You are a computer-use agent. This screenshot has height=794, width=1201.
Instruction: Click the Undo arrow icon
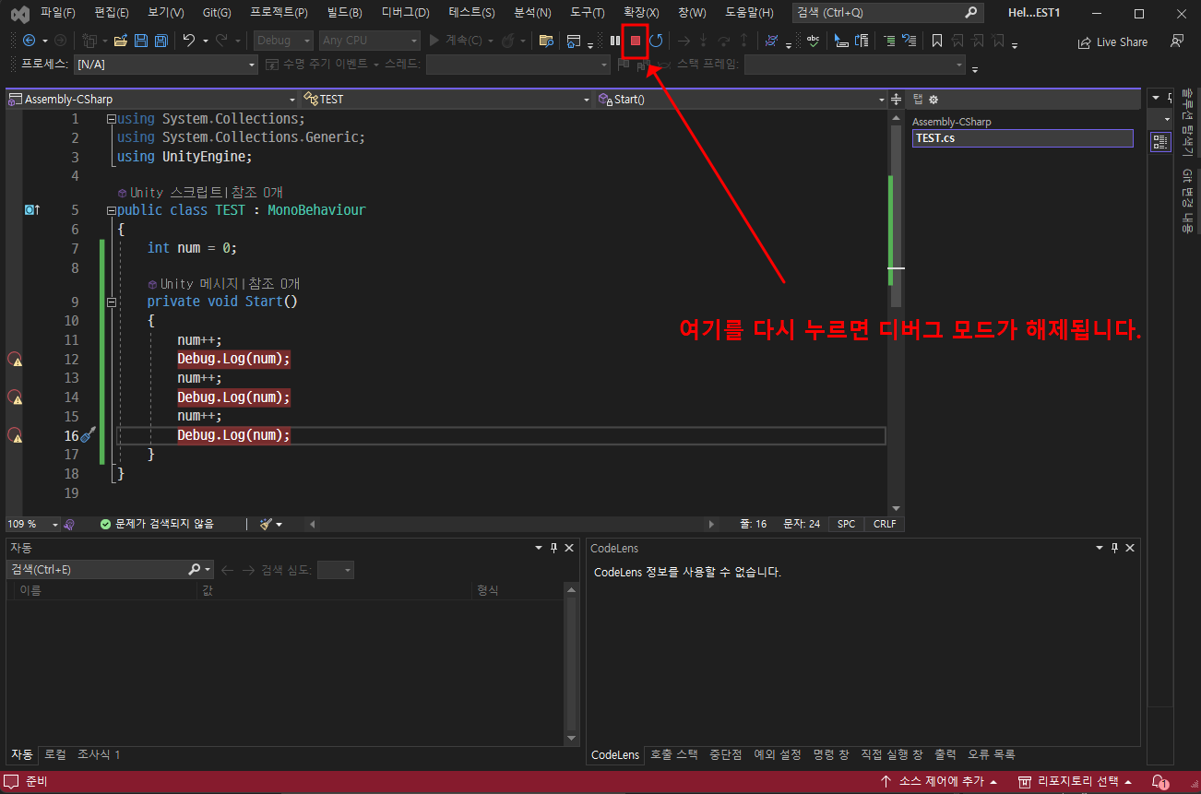(188, 41)
